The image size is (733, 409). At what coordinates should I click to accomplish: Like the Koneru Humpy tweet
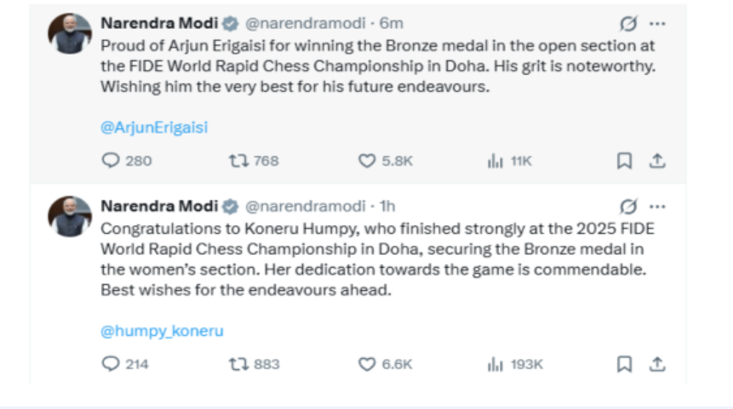367,364
